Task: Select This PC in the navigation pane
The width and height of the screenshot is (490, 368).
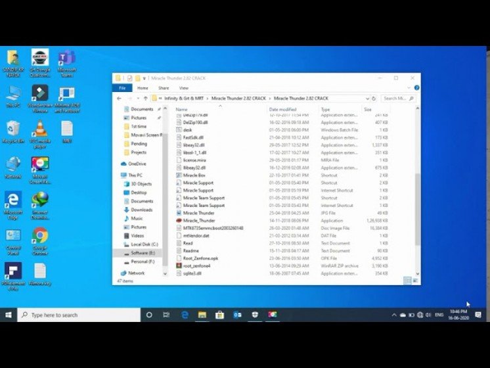Action: (x=135, y=175)
